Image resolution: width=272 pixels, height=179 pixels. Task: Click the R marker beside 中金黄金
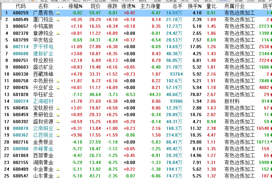[58, 169]
